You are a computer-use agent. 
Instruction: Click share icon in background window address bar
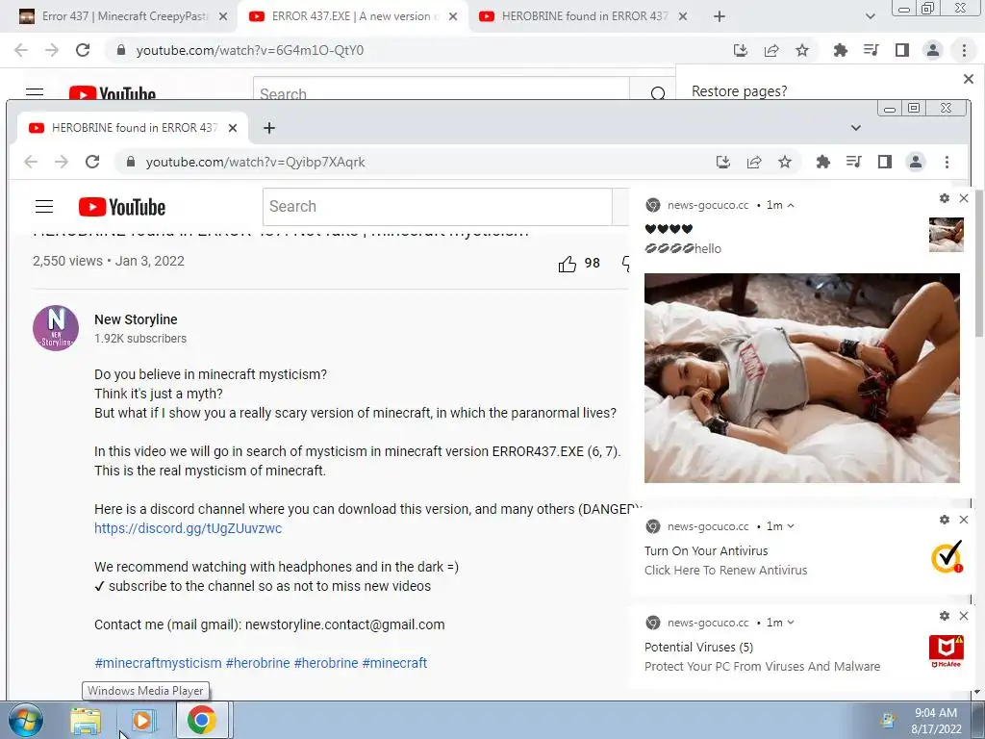[x=771, y=50]
